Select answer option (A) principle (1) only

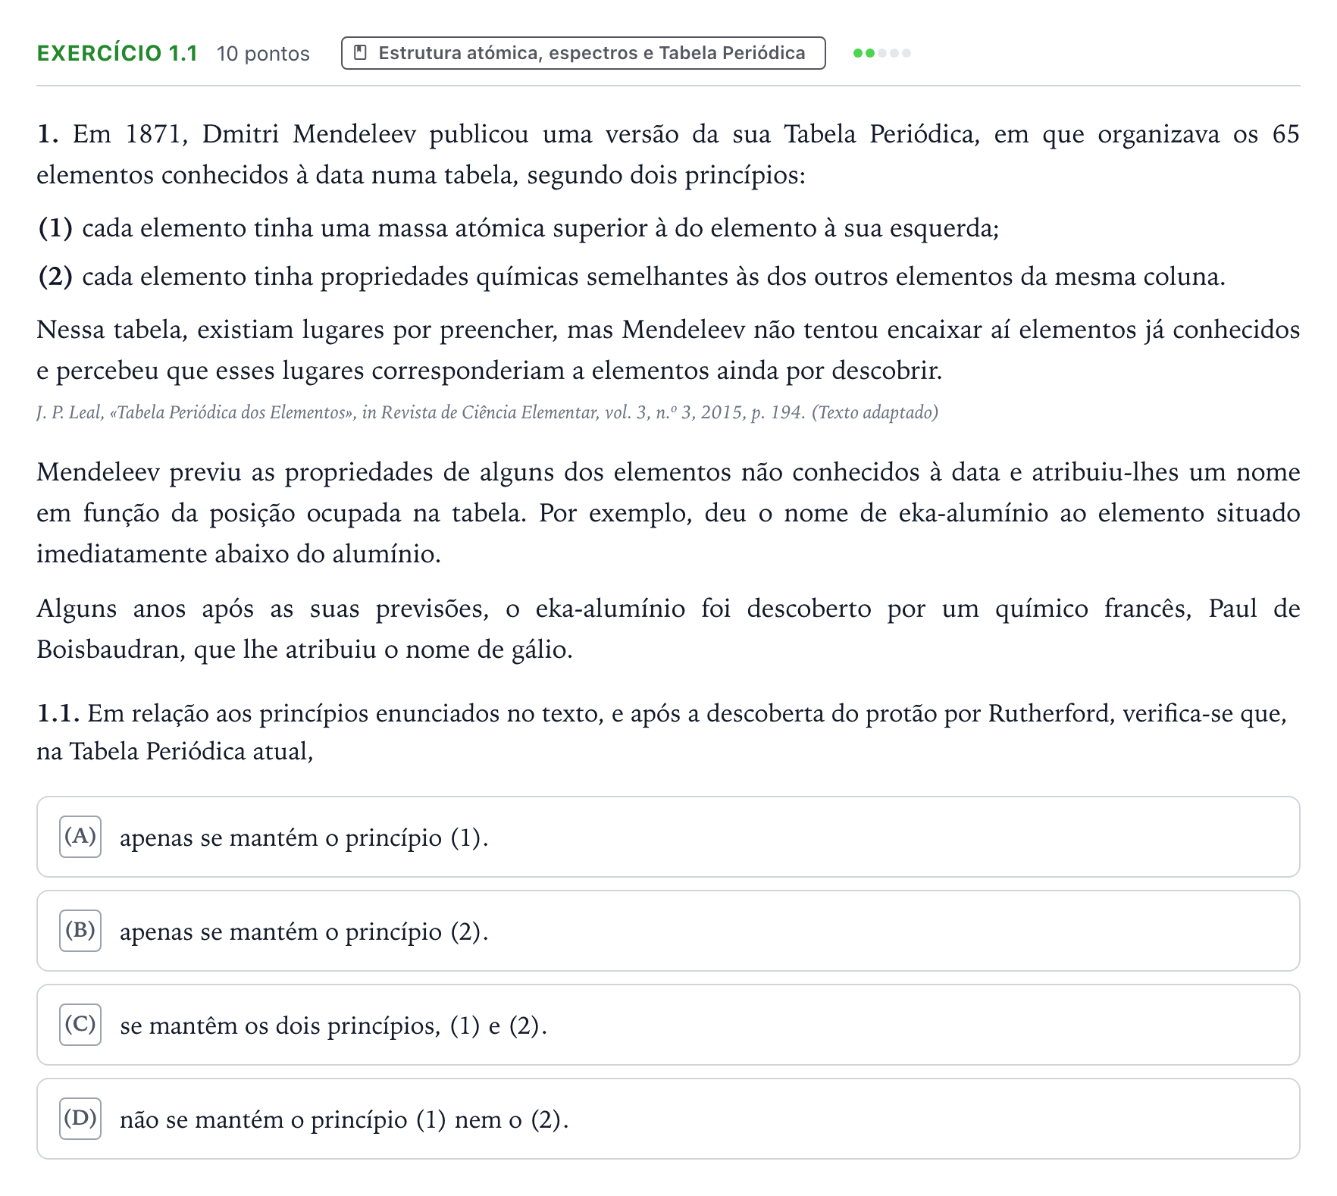point(668,837)
